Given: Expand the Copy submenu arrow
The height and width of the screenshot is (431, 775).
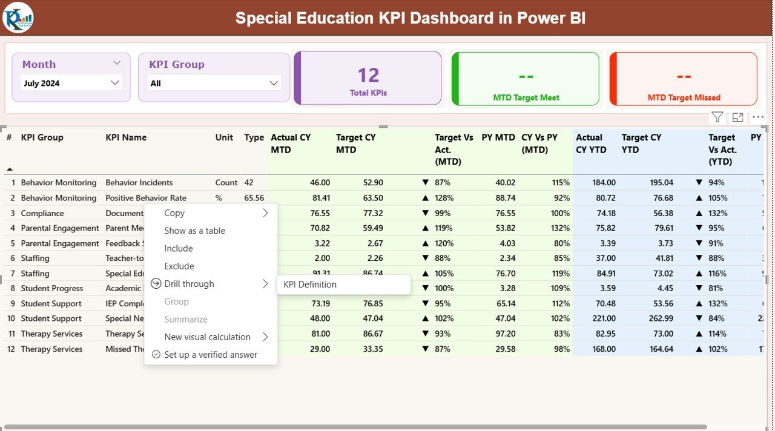Looking at the screenshot, I should (x=265, y=213).
